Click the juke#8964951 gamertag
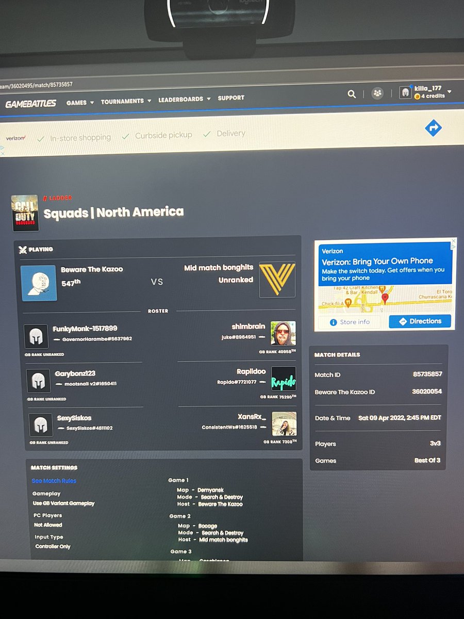The height and width of the screenshot is (619, 464). point(239,337)
